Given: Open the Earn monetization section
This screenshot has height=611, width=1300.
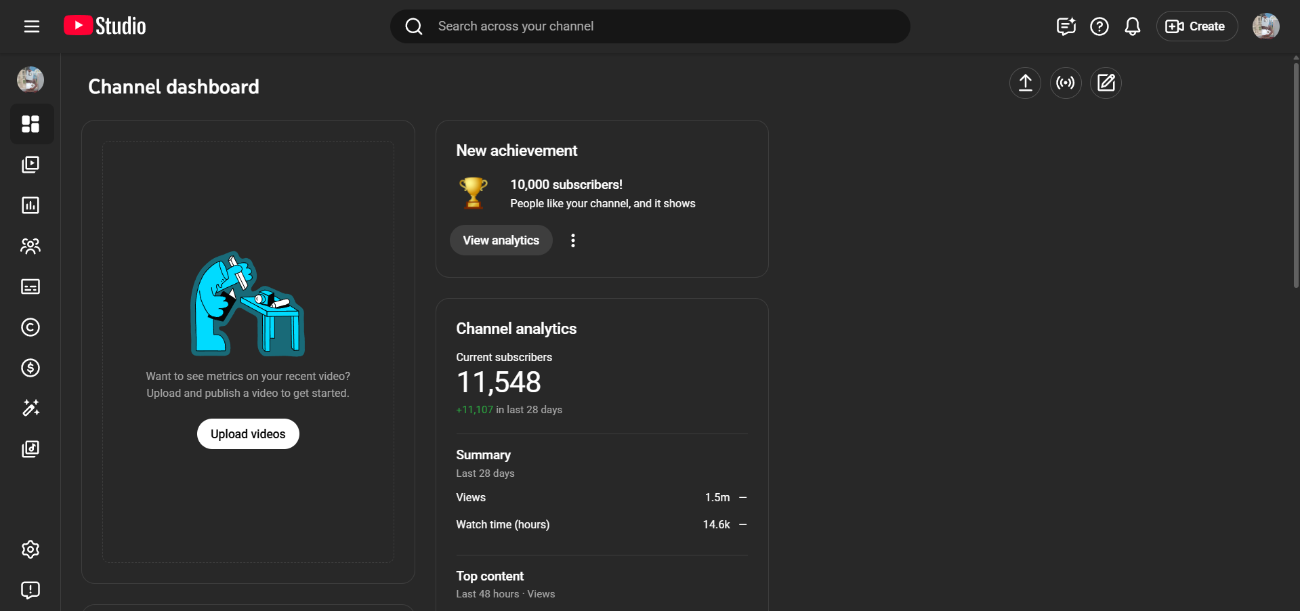Looking at the screenshot, I should coord(30,368).
